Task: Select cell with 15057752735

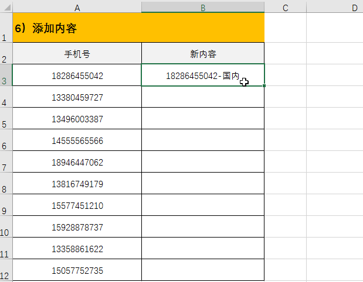Action: 77,270
